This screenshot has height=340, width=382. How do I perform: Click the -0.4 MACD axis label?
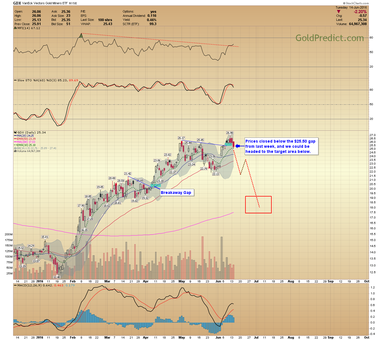pyautogui.click(x=372, y=334)
